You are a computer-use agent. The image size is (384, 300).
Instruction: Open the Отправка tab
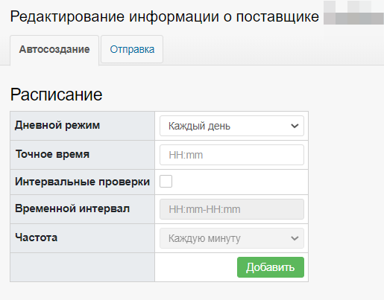click(x=132, y=49)
